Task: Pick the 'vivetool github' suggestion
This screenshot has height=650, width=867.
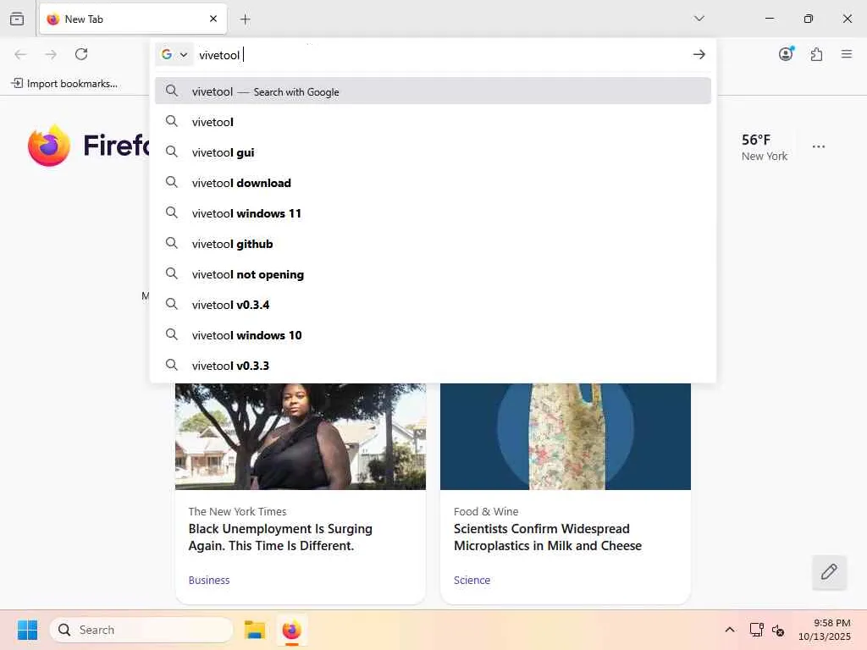Action: 433,243
